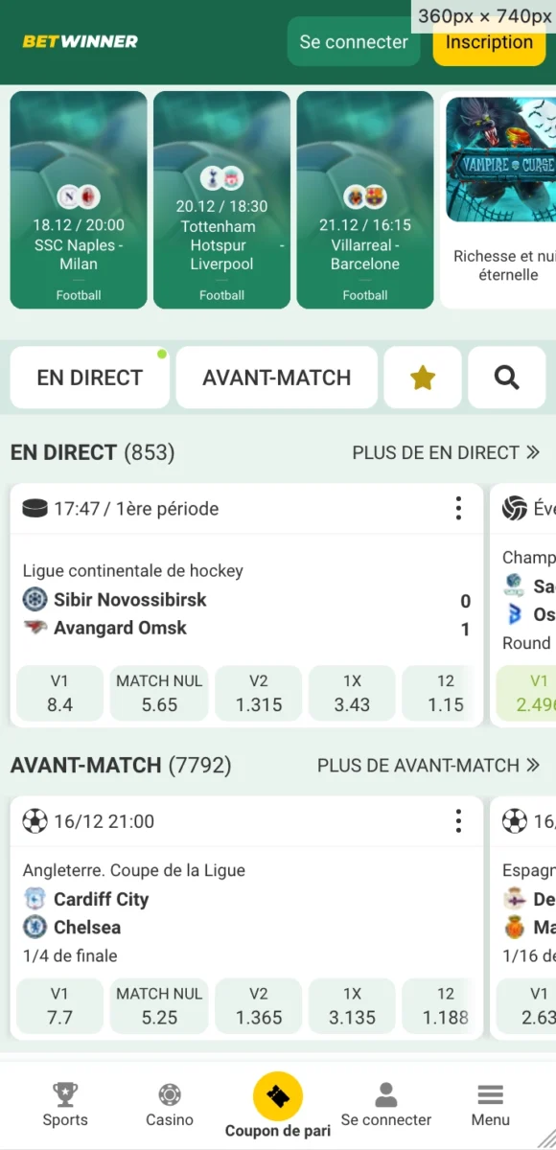Select V1 odds 8.4 for the hockey match
Image resolution: width=556 pixels, height=1150 pixels.
click(x=59, y=693)
